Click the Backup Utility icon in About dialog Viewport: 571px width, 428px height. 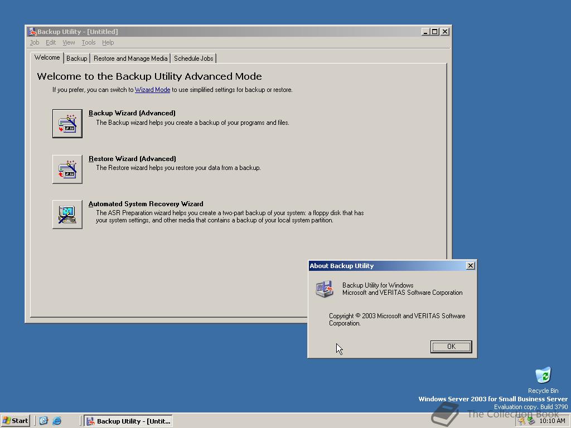pos(325,289)
